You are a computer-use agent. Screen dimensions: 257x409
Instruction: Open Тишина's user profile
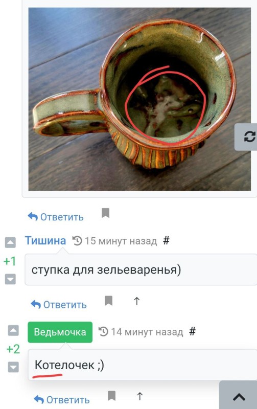[x=45, y=240]
